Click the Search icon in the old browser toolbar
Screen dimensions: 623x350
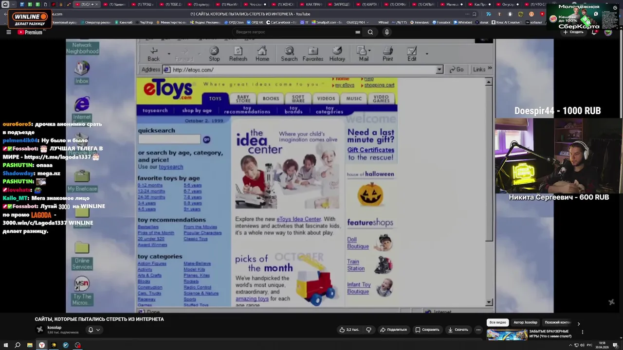(x=289, y=54)
